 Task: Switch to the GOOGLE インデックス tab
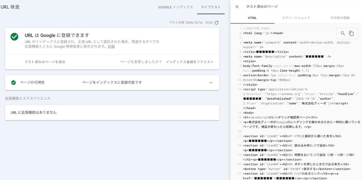click(x=176, y=7)
